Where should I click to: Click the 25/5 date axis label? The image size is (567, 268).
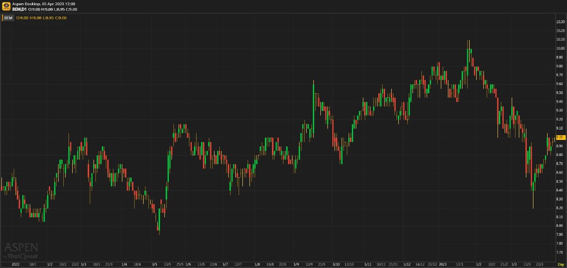pos(180,264)
